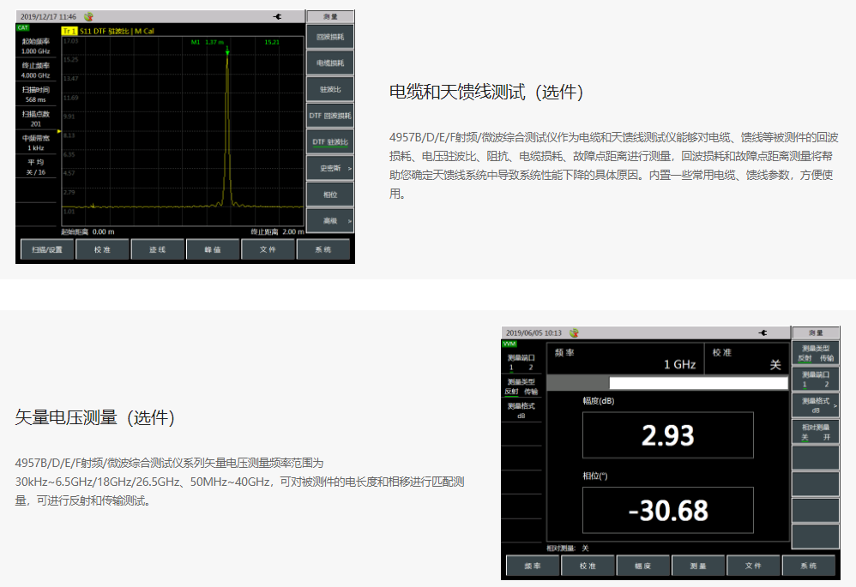The width and height of the screenshot is (856, 587).
Task: Toggle 相对测量 关/开 softkey
Action: (x=814, y=432)
